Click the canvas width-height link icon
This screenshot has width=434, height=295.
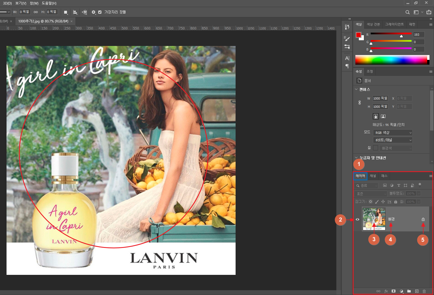360,102
